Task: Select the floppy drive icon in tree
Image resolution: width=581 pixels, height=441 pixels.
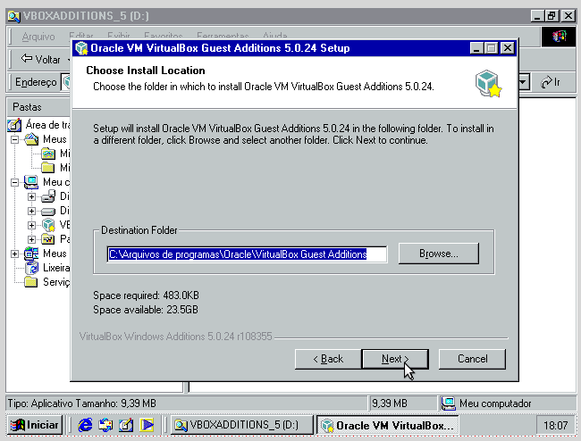Action: pyautogui.click(x=48, y=196)
